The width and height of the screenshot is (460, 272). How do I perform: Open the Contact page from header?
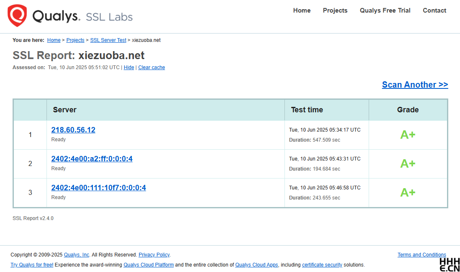coord(434,10)
